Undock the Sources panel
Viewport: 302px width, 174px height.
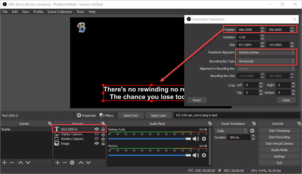click(103, 124)
